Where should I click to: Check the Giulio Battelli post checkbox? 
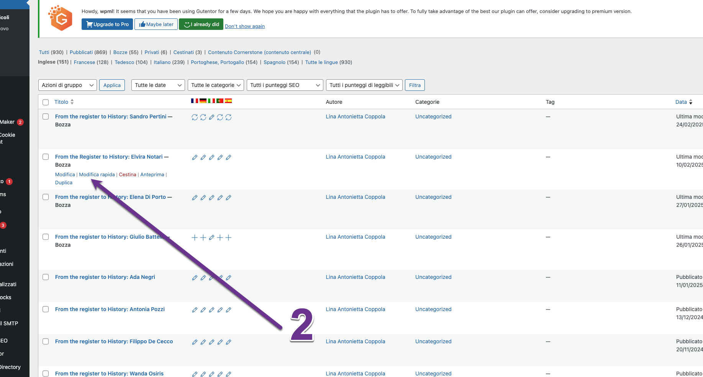(x=46, y=237)
